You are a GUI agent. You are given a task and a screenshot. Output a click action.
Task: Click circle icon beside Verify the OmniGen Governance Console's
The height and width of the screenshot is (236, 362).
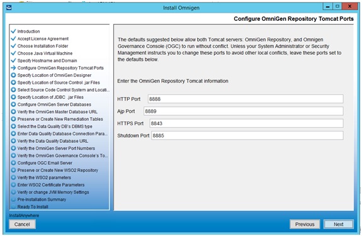[13, 155]
